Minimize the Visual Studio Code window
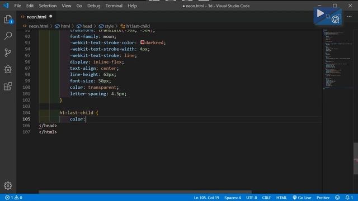The image size is (358, 201). click(319, 6)
